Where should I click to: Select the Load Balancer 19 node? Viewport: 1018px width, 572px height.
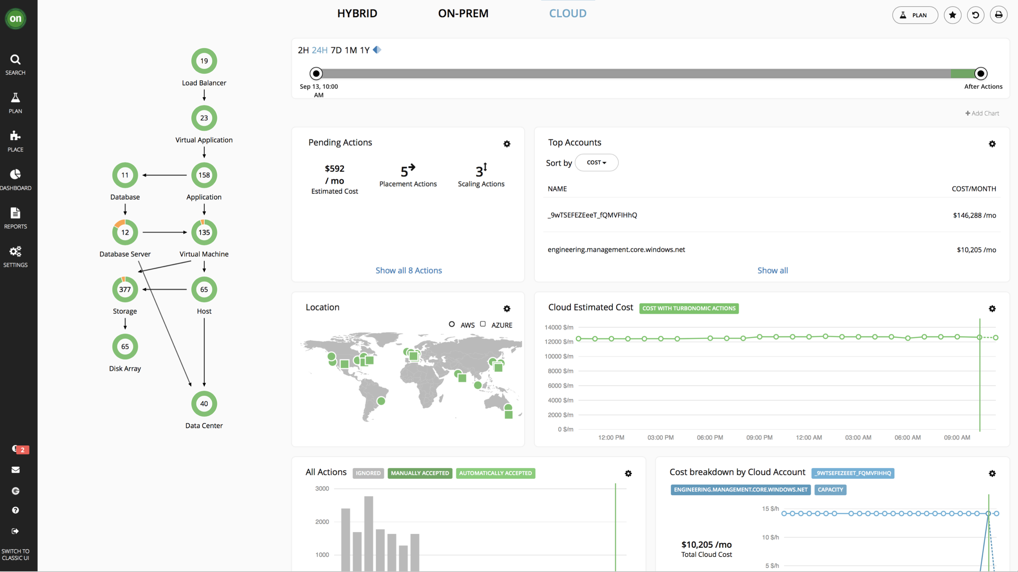[x=204, y=61]
